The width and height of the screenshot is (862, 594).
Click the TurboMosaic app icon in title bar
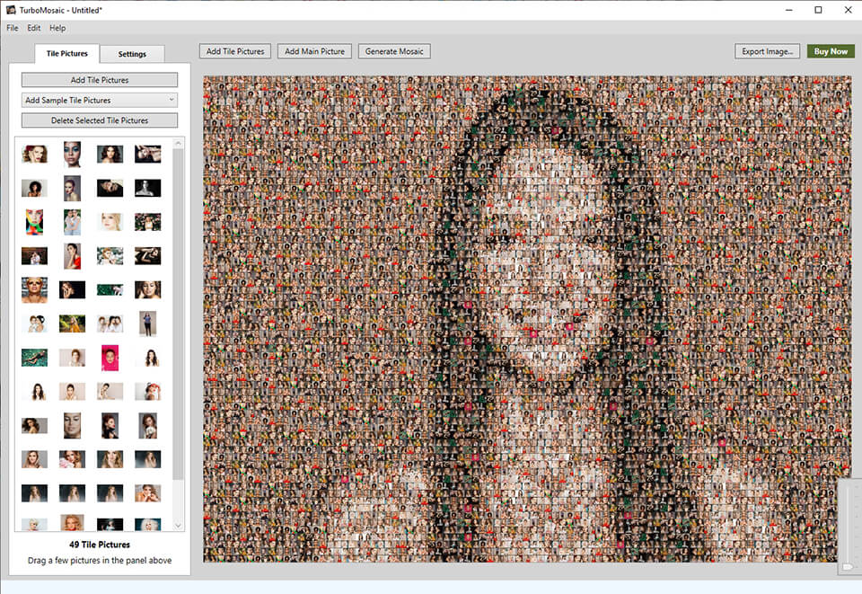point(11,10)
